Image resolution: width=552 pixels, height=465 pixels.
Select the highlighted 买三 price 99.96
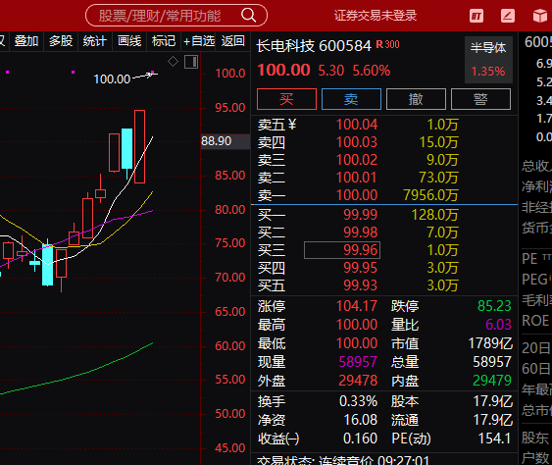pyautogui.click(x=342, y=250)
